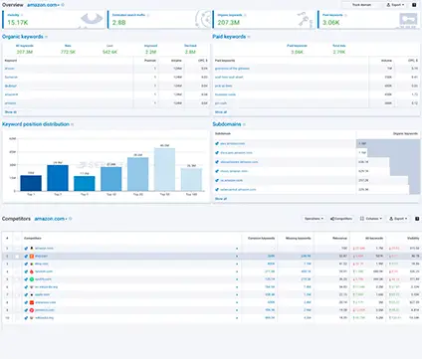Open the amazon.com domain dropdown beside Overview
The image size is (422, 359).
pos(43,5)
